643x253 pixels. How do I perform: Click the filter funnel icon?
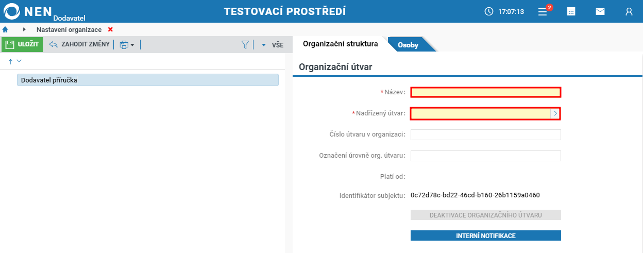click(x=245, y=45)
